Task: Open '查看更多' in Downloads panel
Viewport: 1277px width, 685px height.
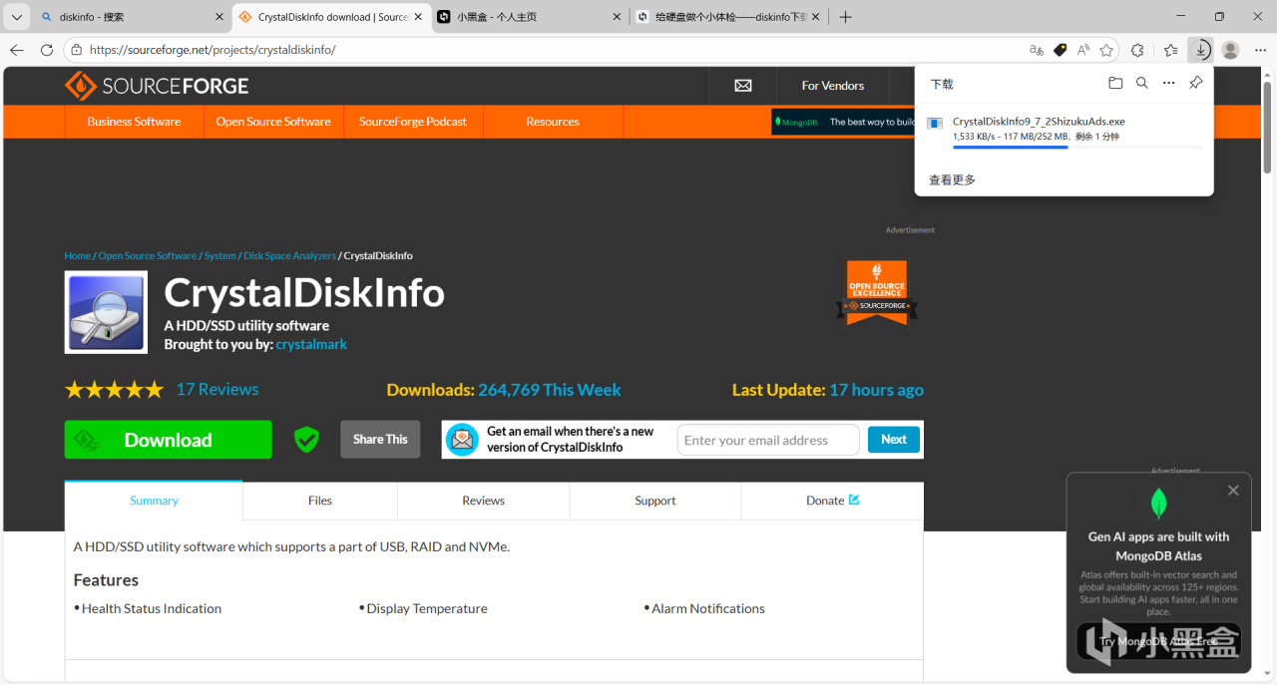Action: point(952,180)
